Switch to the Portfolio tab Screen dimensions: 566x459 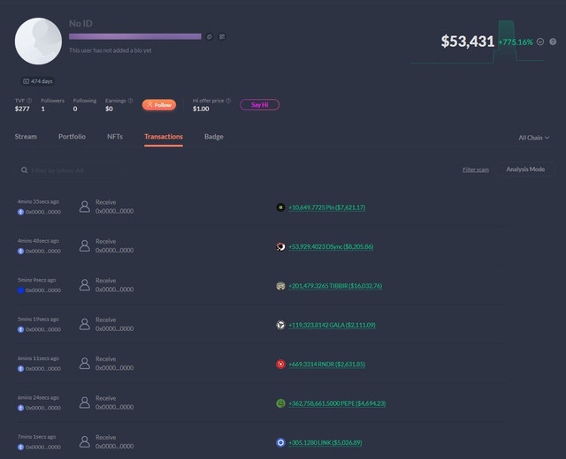(72, 137)
